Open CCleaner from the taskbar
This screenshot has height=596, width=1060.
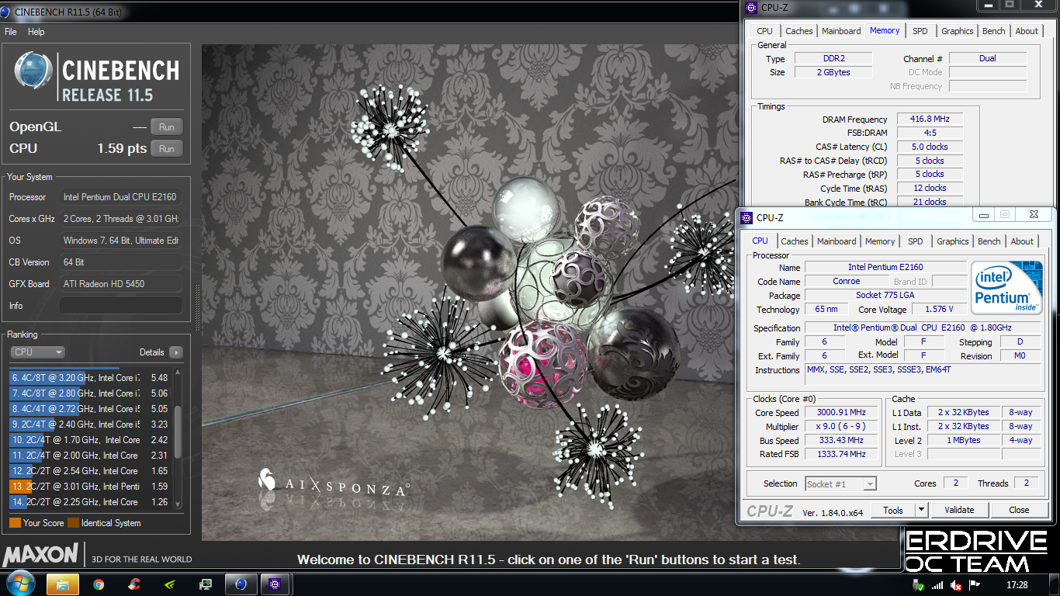click(134, 584)
